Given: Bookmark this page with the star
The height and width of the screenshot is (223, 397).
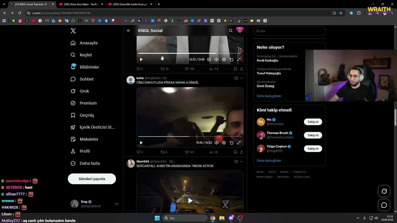Looking at the screenshot, I should point(341,13).
